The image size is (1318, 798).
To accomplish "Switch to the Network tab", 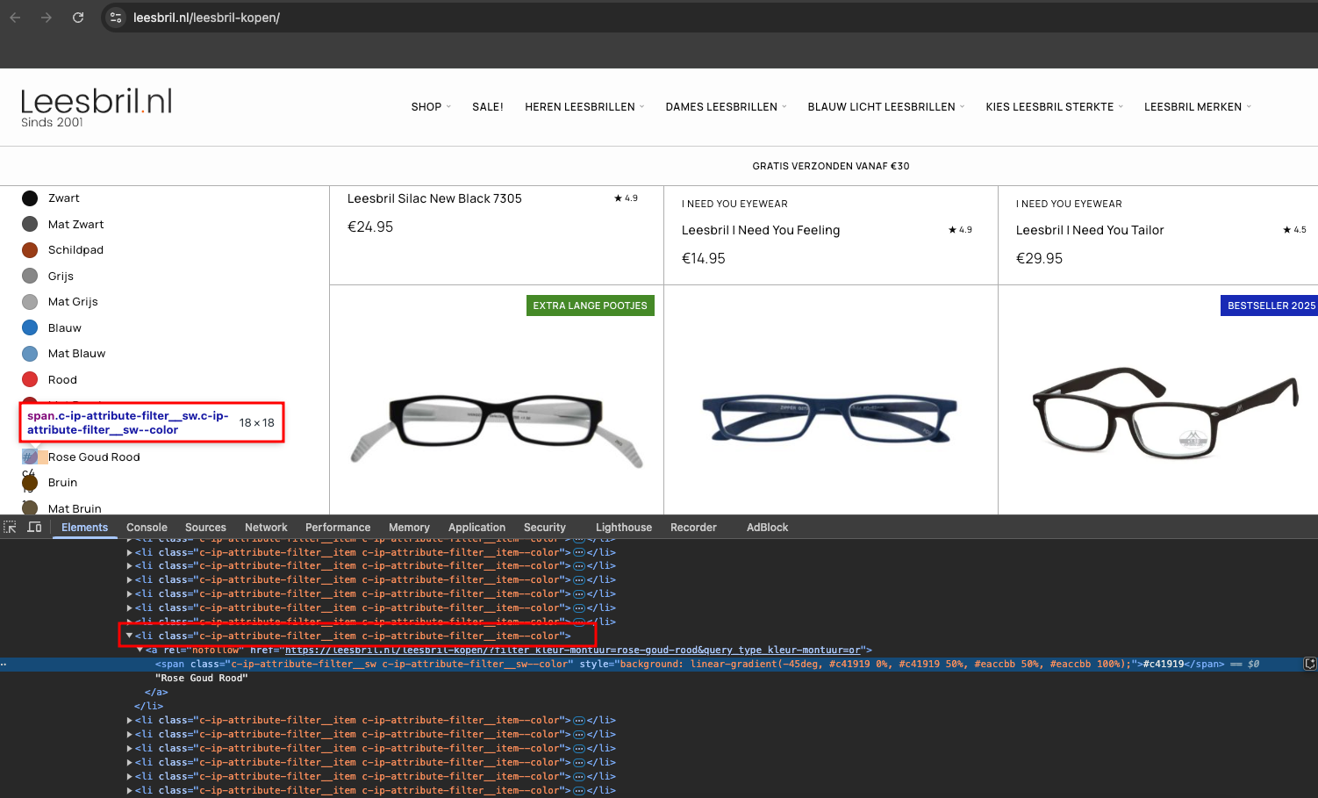I will 266,528.
